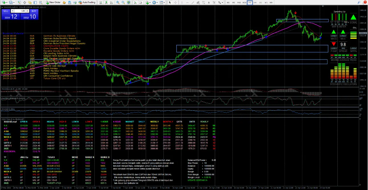Click the New Order button
Viewport: 368px width, 190px height.
[53, 2]
